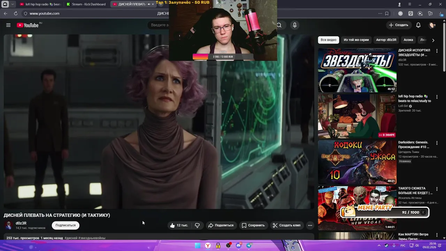This screenshot has width=446, height=251.
Task: Open video title ДИСНЕЙ ИСПОРТИЛ ЗВЕЗДОЛЁТЫ text
Action: point(414,53)
